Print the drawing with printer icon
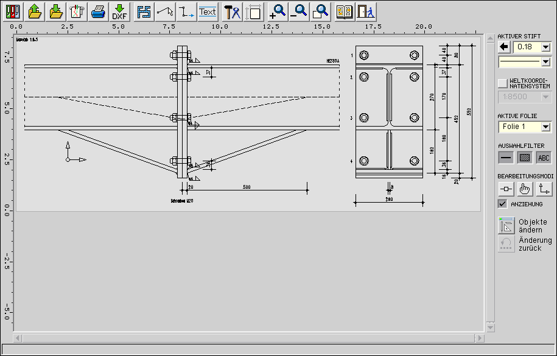The image size is (557, 356). (98, 12)
